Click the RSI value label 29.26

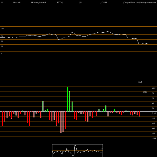pyautogui.click(x=144, y=44)
